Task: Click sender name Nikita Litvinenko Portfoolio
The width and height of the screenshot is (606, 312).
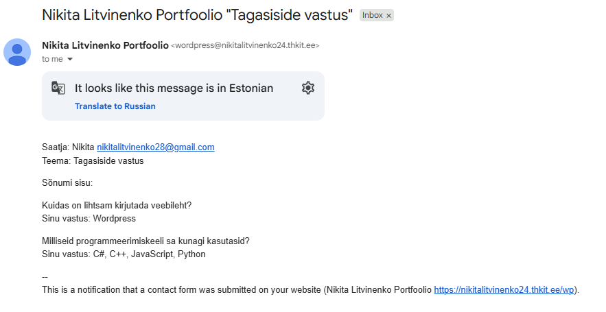Action: point(105,45)
